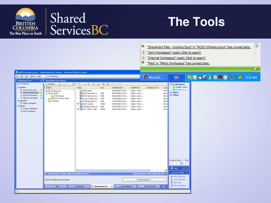The width and height of the screenshot is (271, 203).
Task: Click the new folder toolbar icon
Action: [x=98, y=84]
